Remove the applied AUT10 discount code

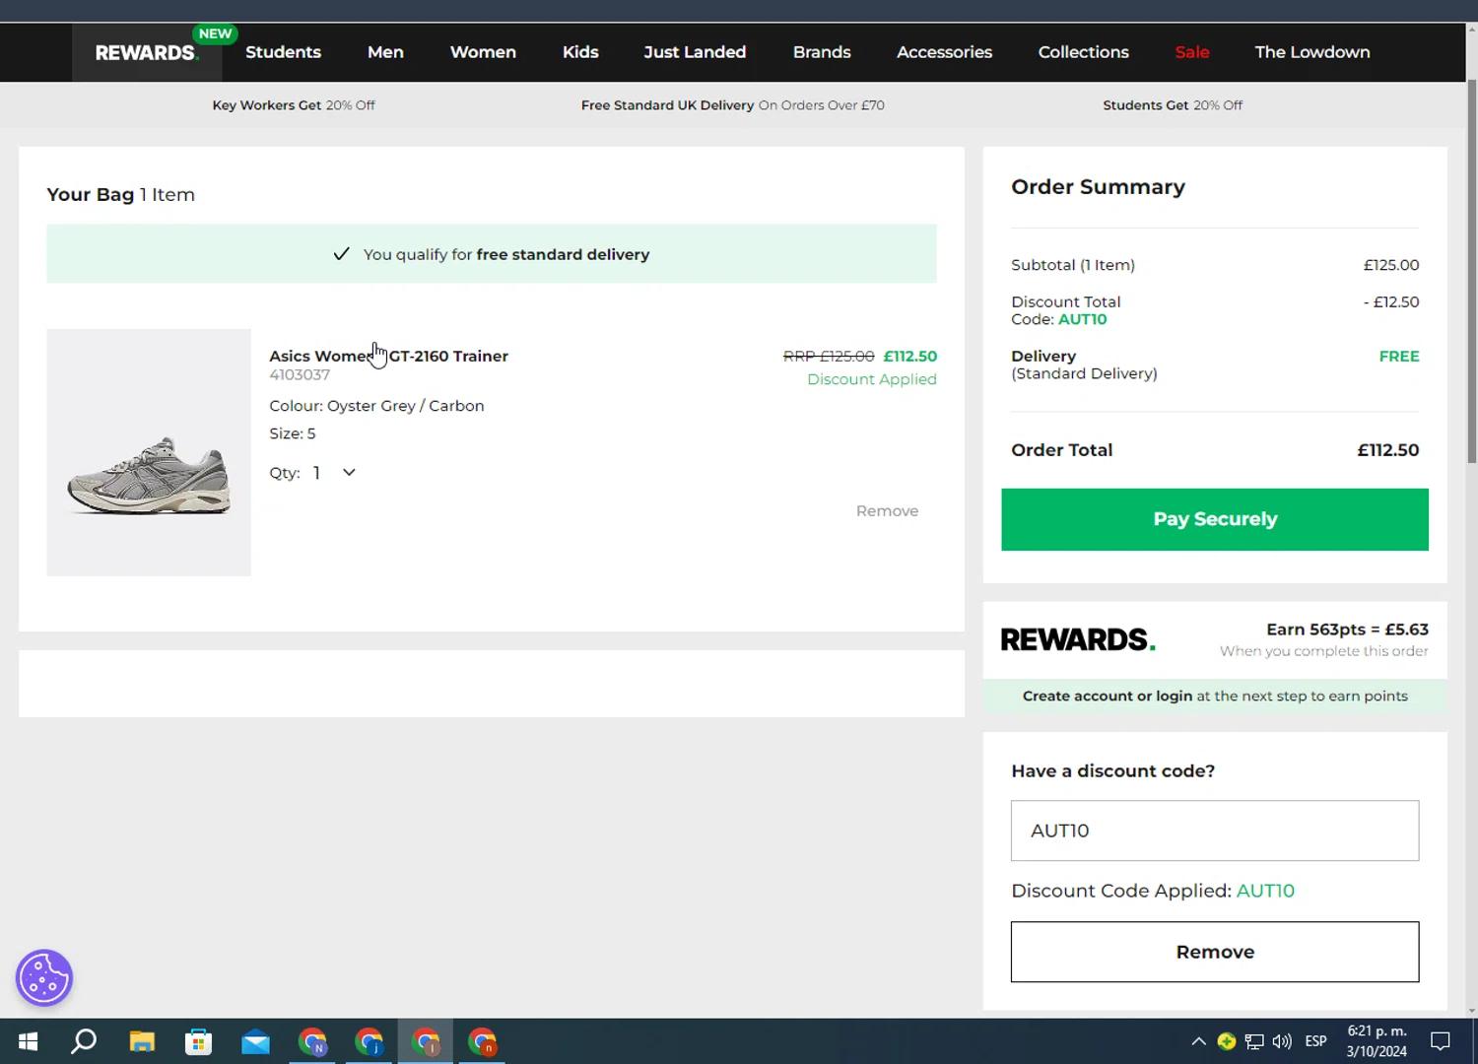click(x=1215, y=952)
